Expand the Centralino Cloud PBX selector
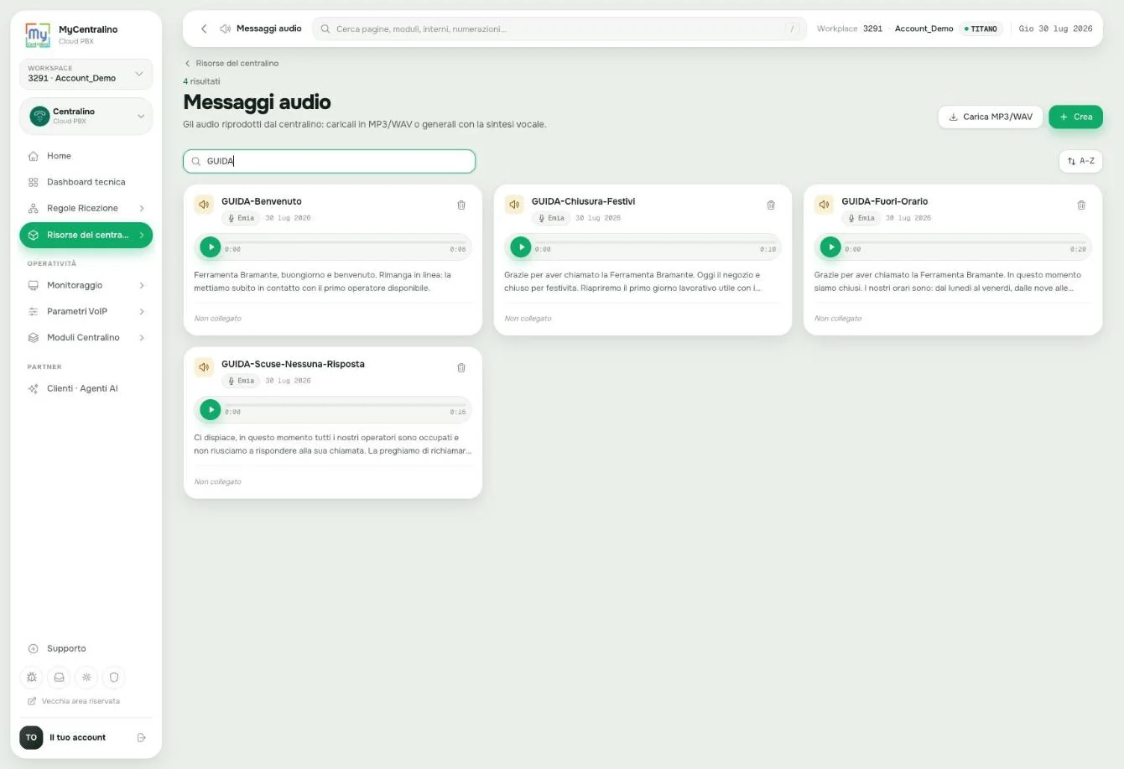The height and width of the screenshot is (769, 1124). (x=86, y=116)
